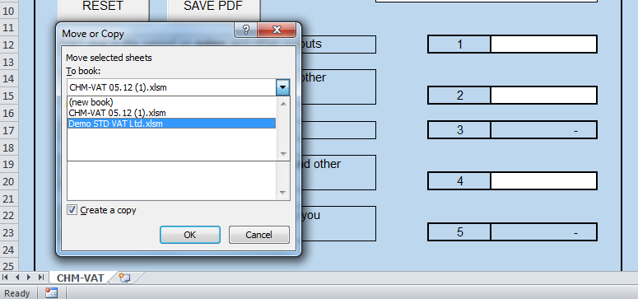Click the OK button in Move or Copy
638x299 pixels.
[190, 235]
